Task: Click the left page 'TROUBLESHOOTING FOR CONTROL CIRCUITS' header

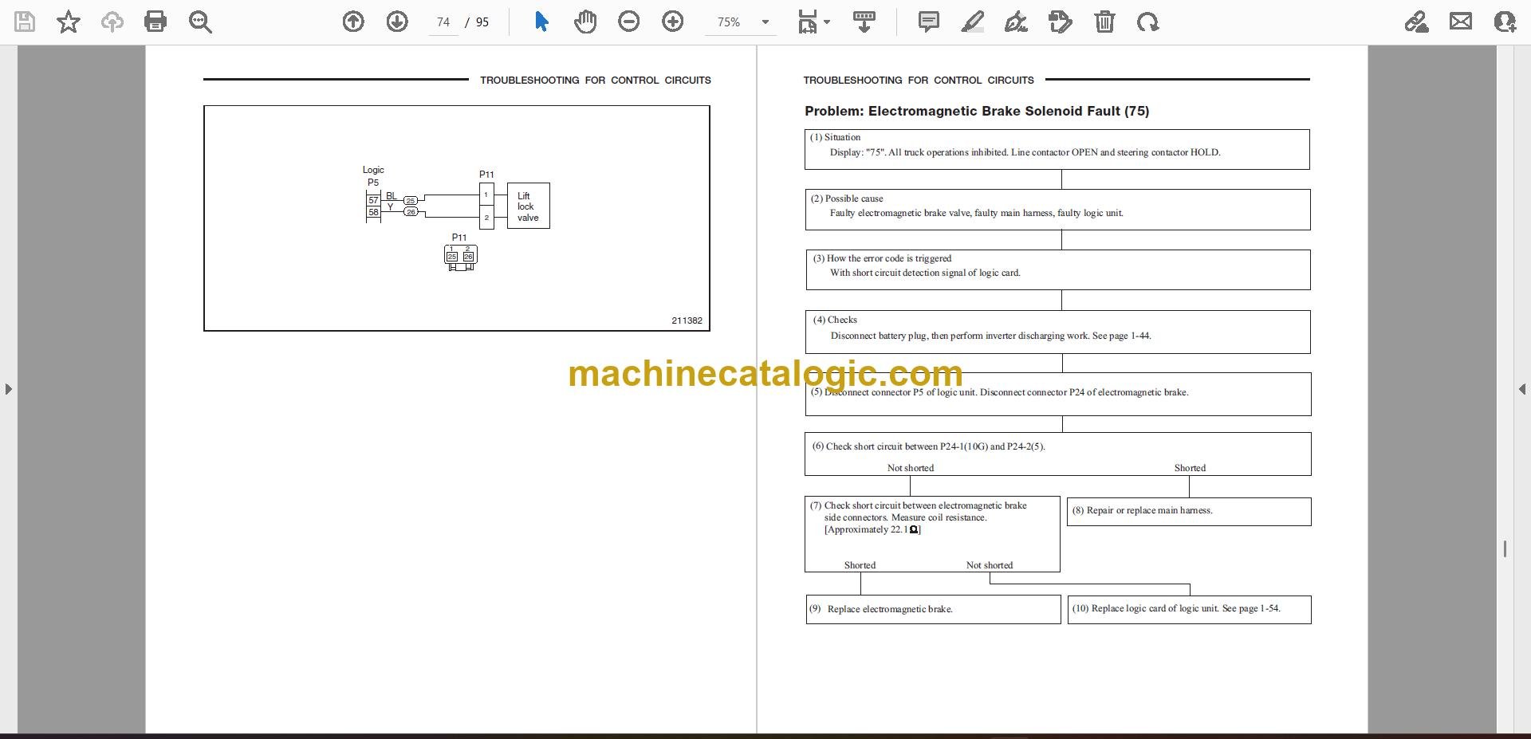Action: pyautogui.click(x=595, y=80)
